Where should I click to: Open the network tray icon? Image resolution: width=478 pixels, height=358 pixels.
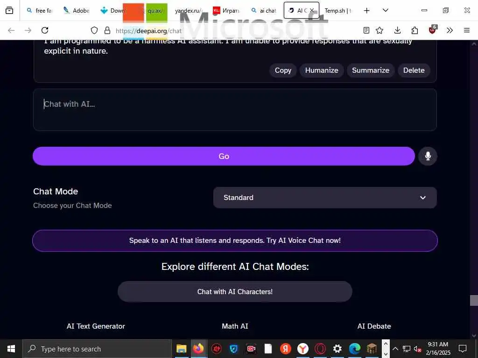407,349
